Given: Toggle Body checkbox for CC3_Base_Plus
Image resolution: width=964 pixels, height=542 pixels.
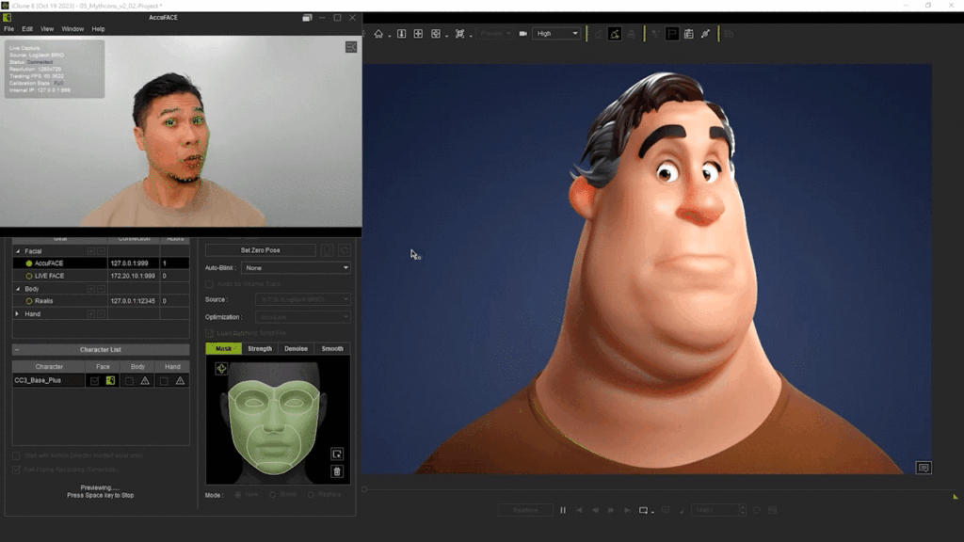Looking at the screenshot, I should click(x=129, y=381).
